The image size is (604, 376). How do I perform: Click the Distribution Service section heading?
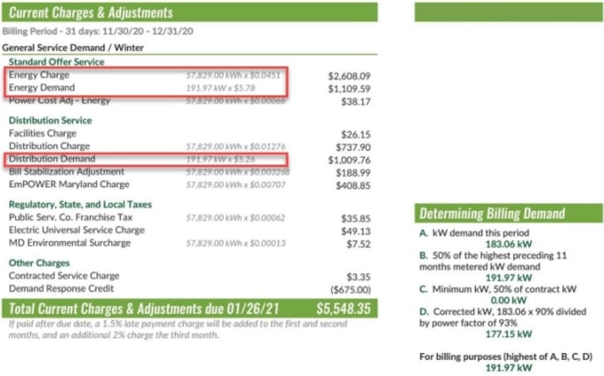pos(50,120)
